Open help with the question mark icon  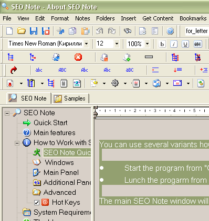[170, 31]
